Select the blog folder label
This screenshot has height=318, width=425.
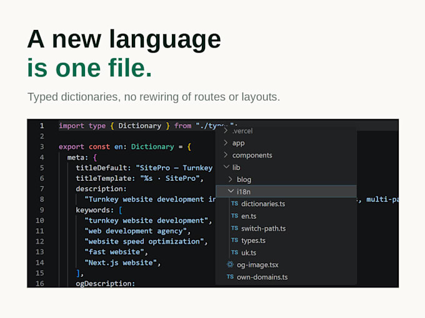[244, 180]
